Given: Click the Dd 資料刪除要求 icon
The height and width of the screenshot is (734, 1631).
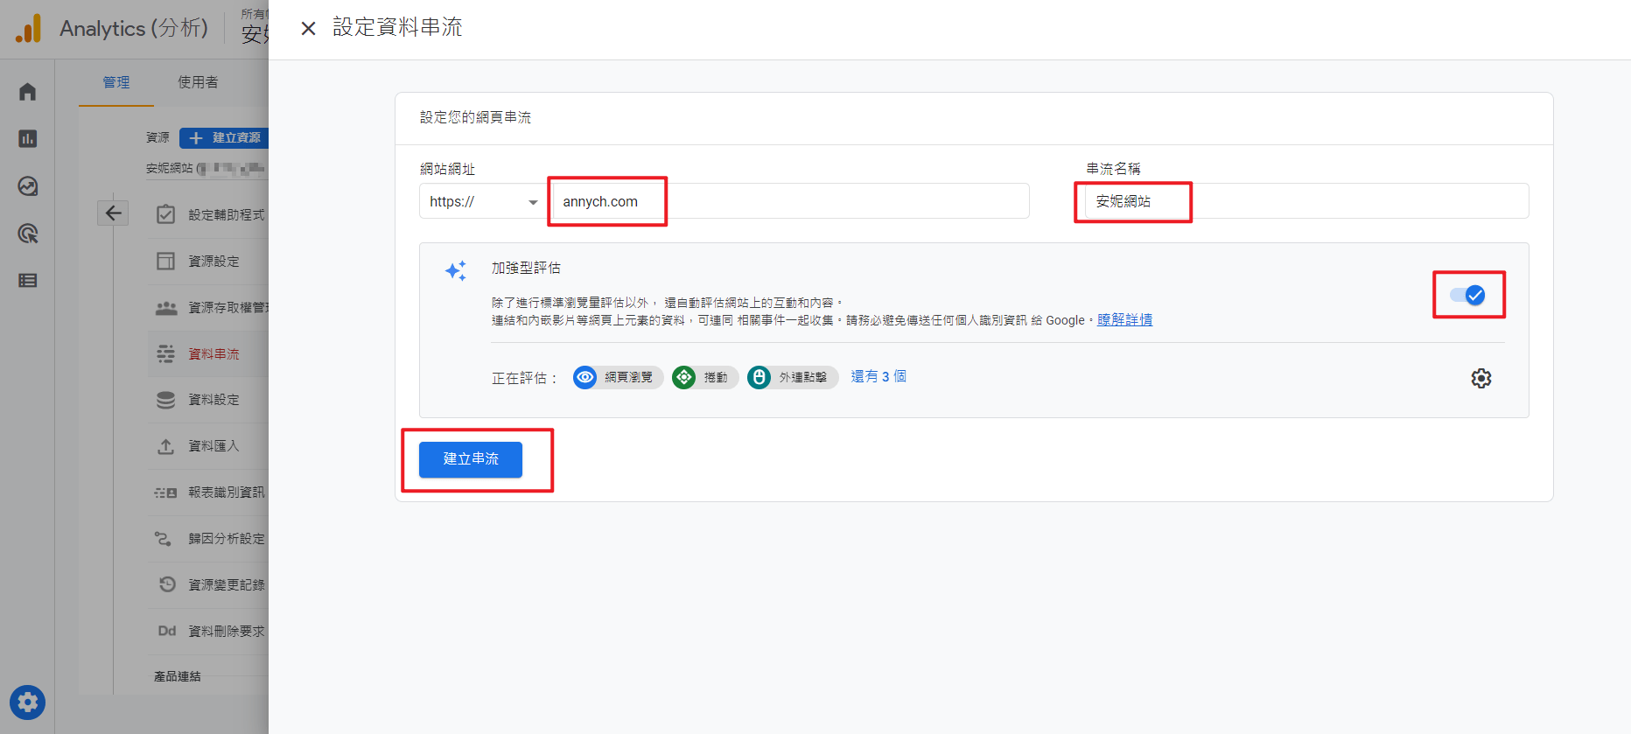Looking at the screenshot, I should tap(166, 631).
